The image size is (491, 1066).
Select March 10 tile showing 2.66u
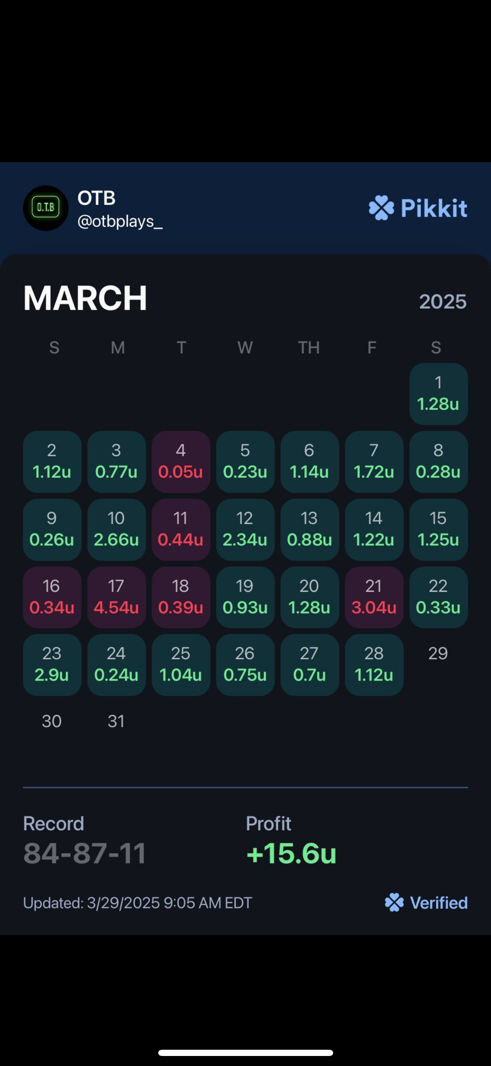(x=116, y=530)
